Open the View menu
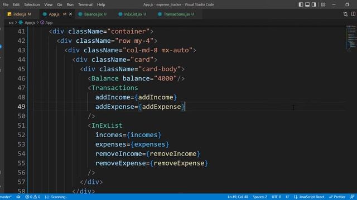Image resolution: width=357 pixels, height=200 pixels. 49,4
